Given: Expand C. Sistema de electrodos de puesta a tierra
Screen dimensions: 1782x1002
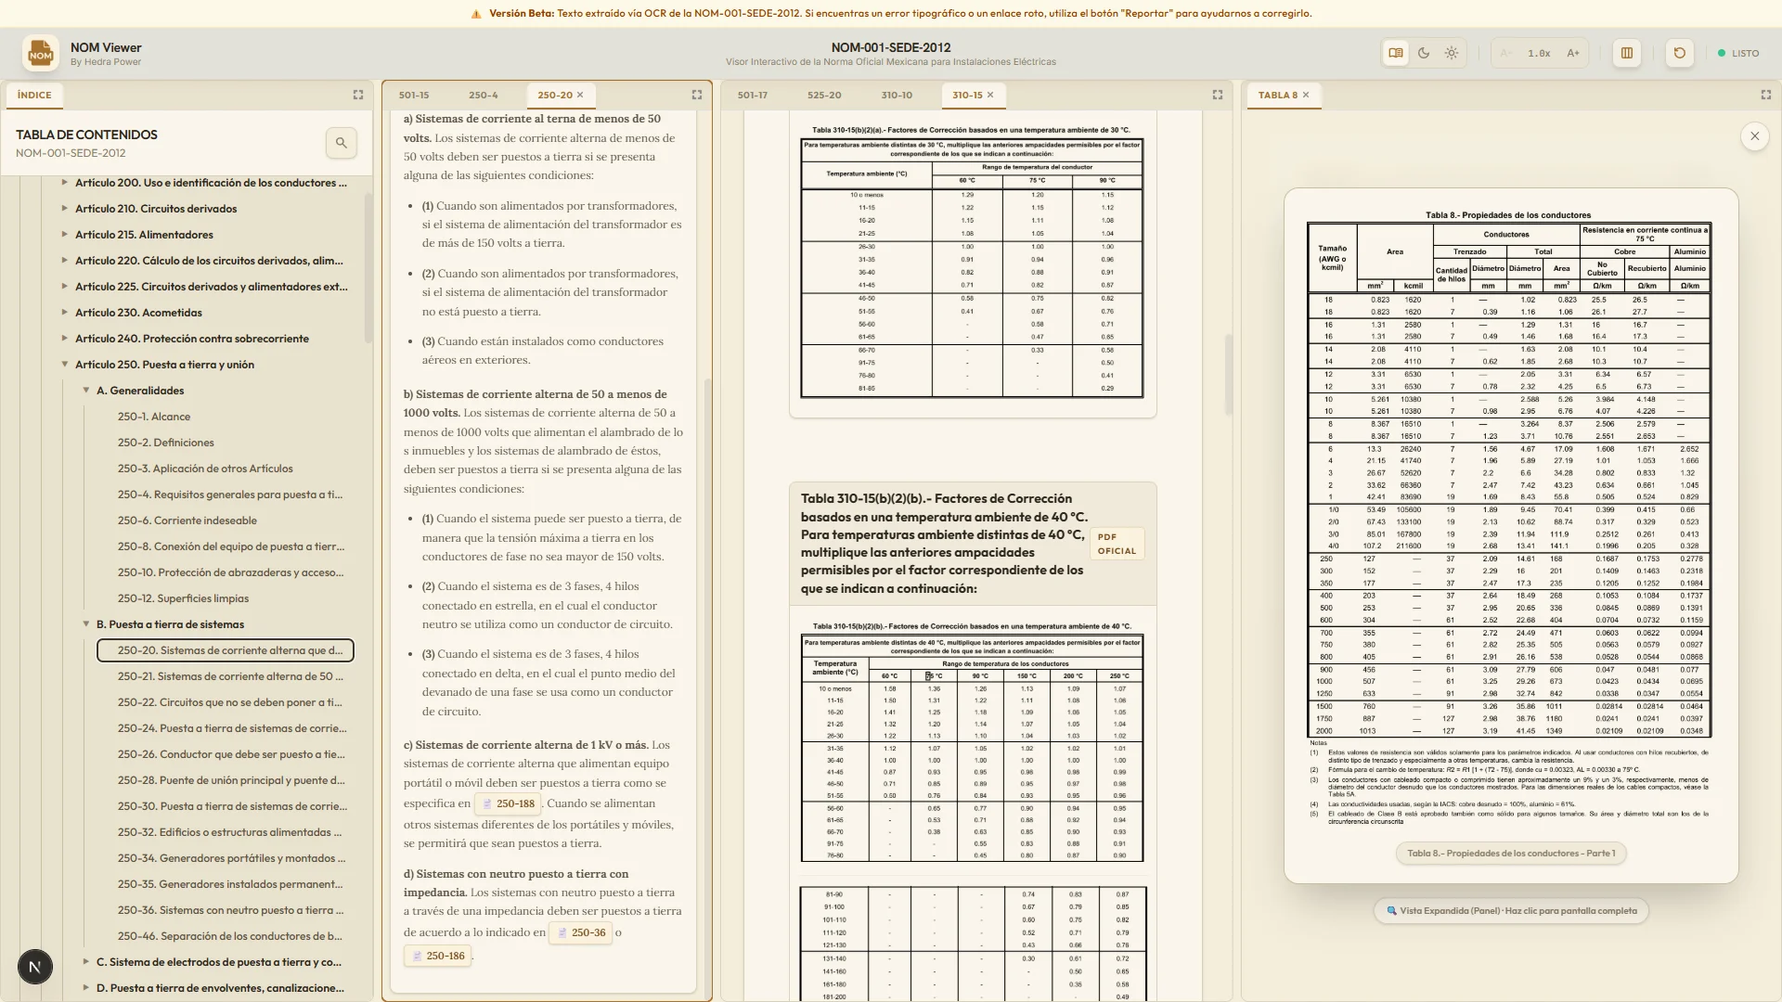Looking at the screenshot, I should [x=86, y=962].
